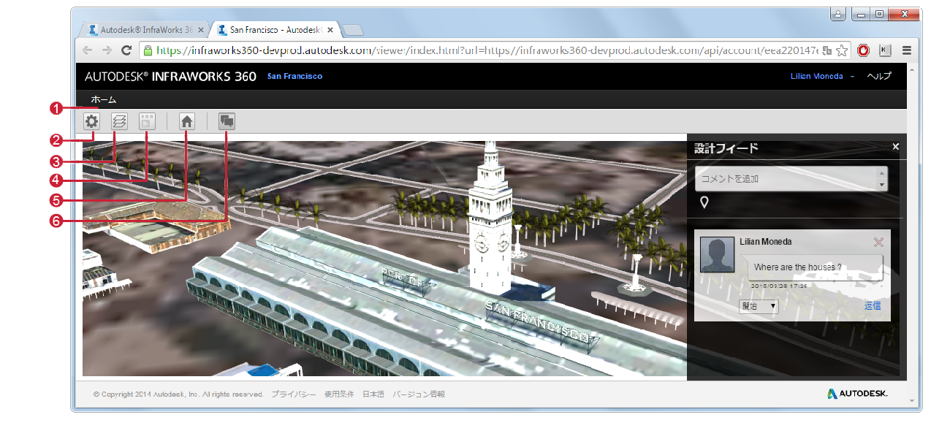Select the ホーム tab
950x431 pixels.
[103, 99]
